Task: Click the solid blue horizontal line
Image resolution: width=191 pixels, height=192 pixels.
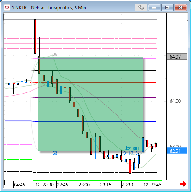Action: click(80, 121)
